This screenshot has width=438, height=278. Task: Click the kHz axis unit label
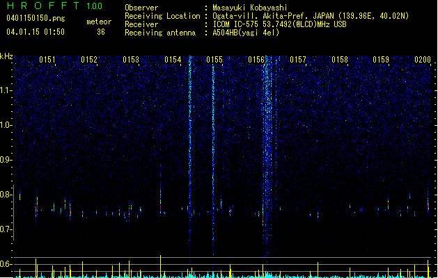pos(6,56)
